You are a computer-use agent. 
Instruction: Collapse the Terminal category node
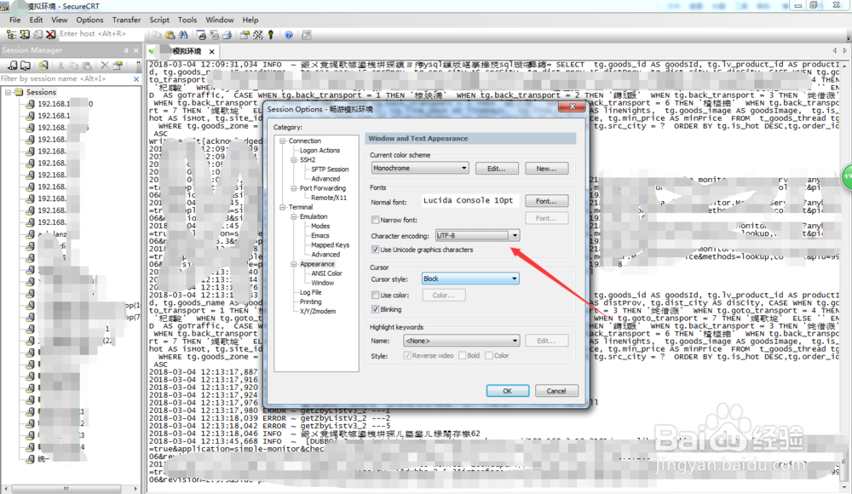[x=283, y=207]
